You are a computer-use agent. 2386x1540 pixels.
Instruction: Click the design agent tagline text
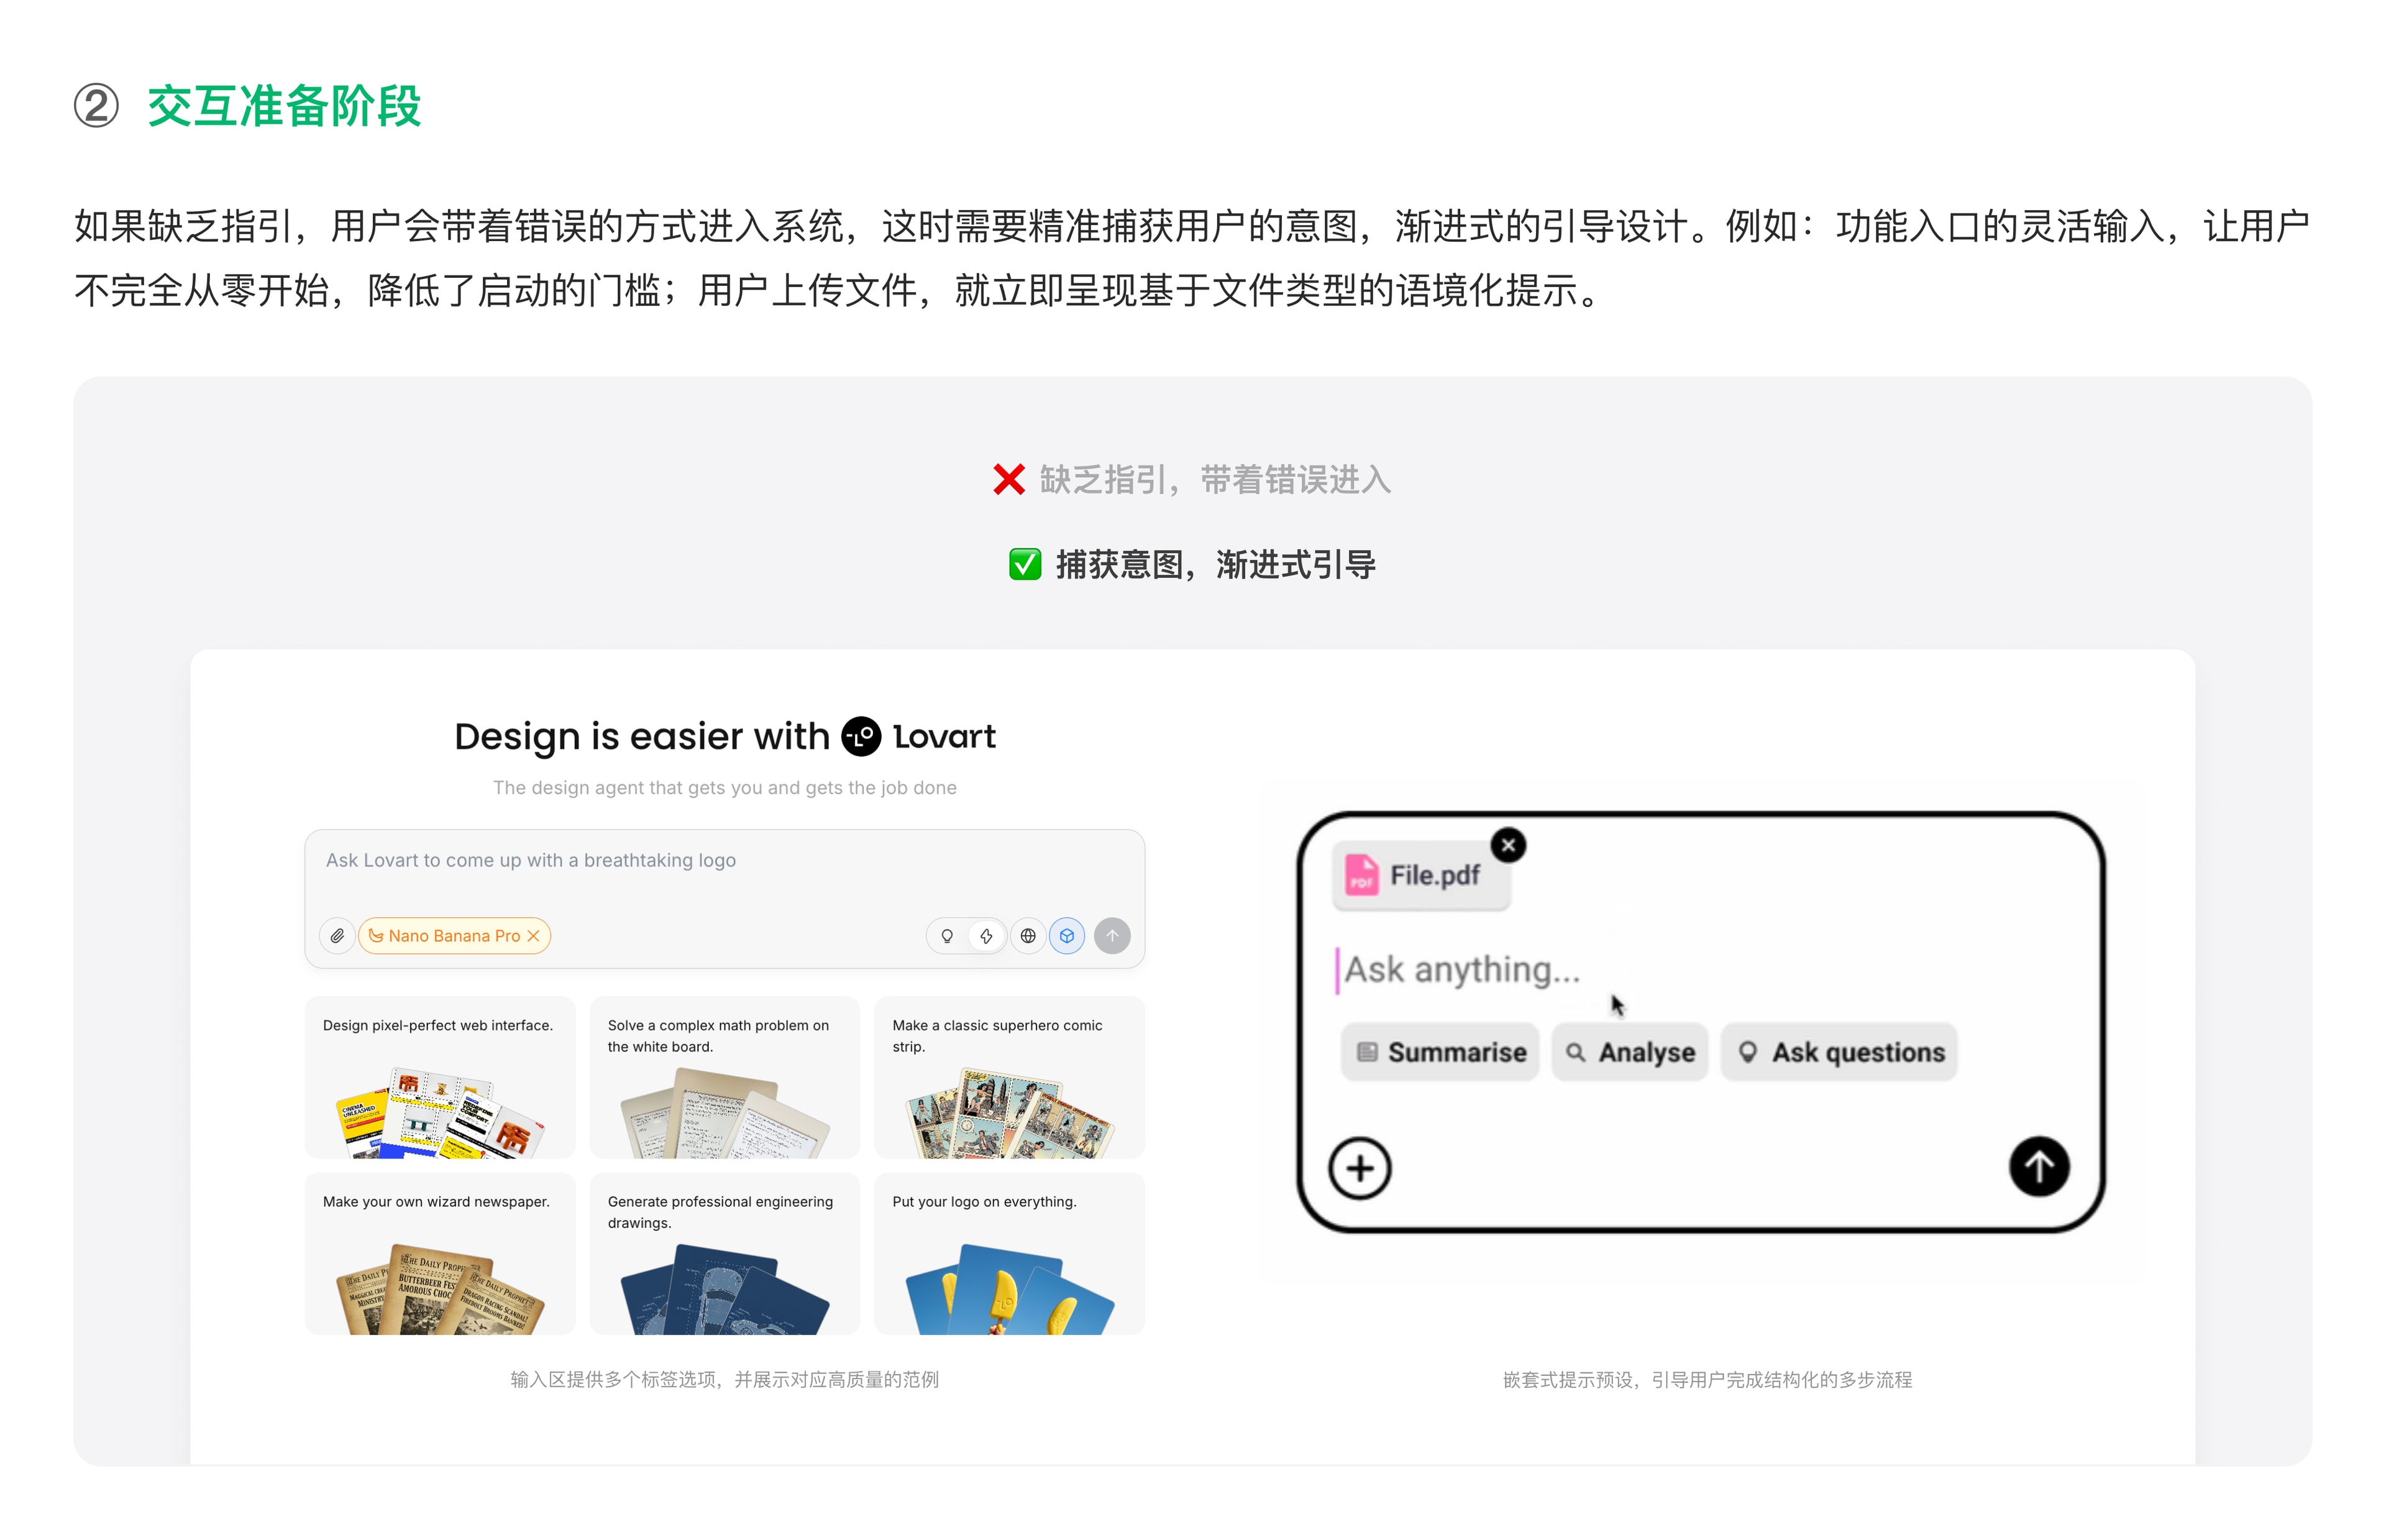point(724,787)
